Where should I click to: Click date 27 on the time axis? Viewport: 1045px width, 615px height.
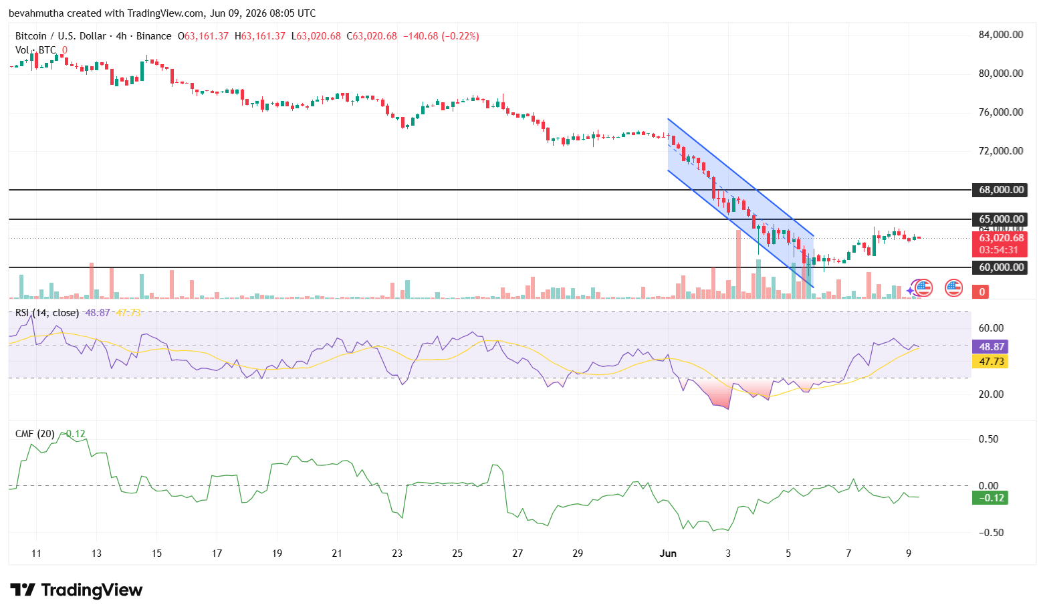click(517, 553)
